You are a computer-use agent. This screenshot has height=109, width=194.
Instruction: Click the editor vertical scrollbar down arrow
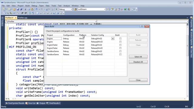tap(187, 96)
